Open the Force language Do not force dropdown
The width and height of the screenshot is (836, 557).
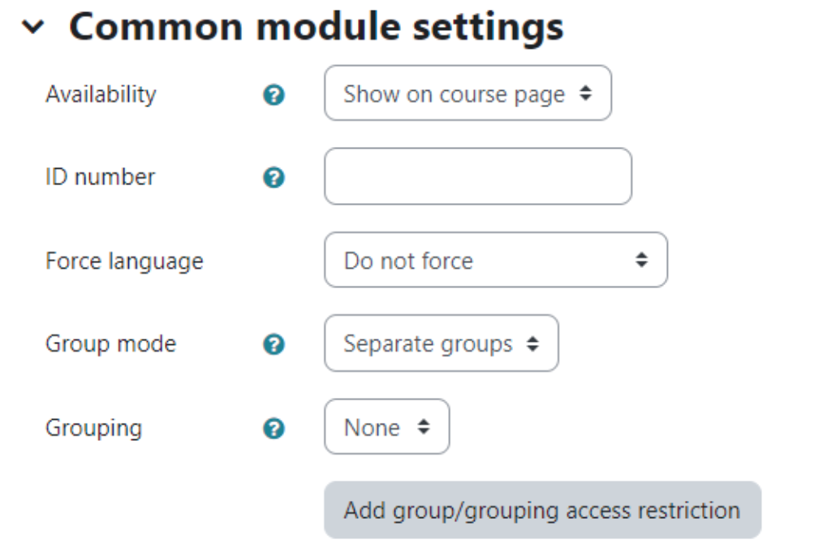(x=496, y=260)
